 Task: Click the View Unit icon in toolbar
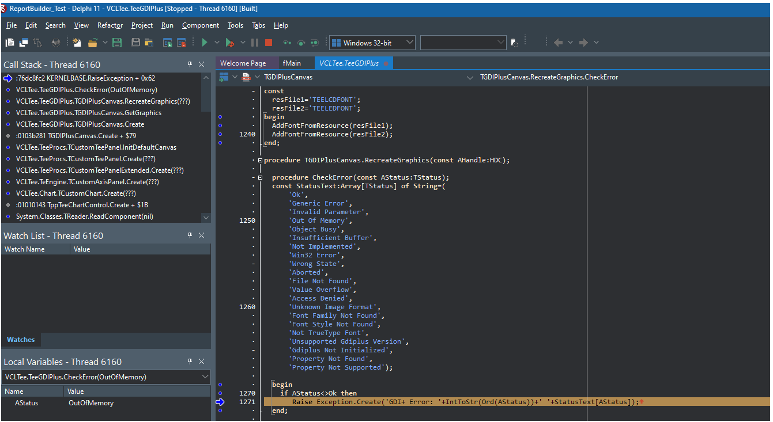(x=10, y=43)
